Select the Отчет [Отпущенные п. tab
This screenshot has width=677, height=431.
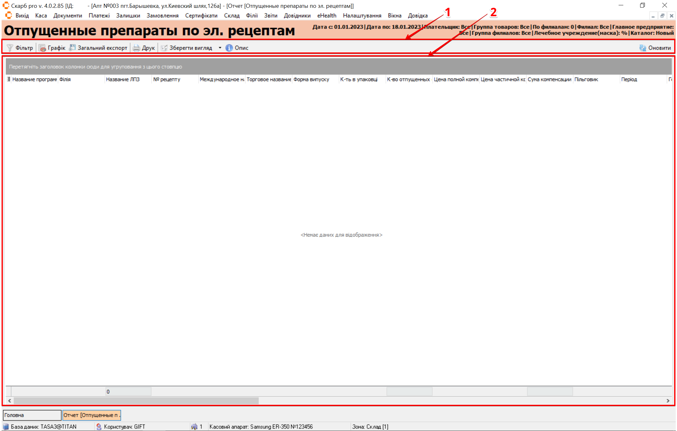[91, 415]
